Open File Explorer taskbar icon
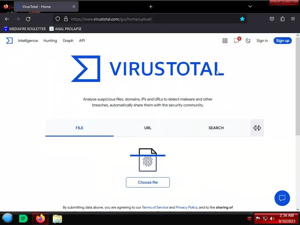The image size is (300, 225). point(57,219)
